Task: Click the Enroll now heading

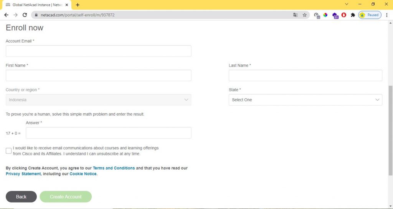Action: [x=25, y=28]
